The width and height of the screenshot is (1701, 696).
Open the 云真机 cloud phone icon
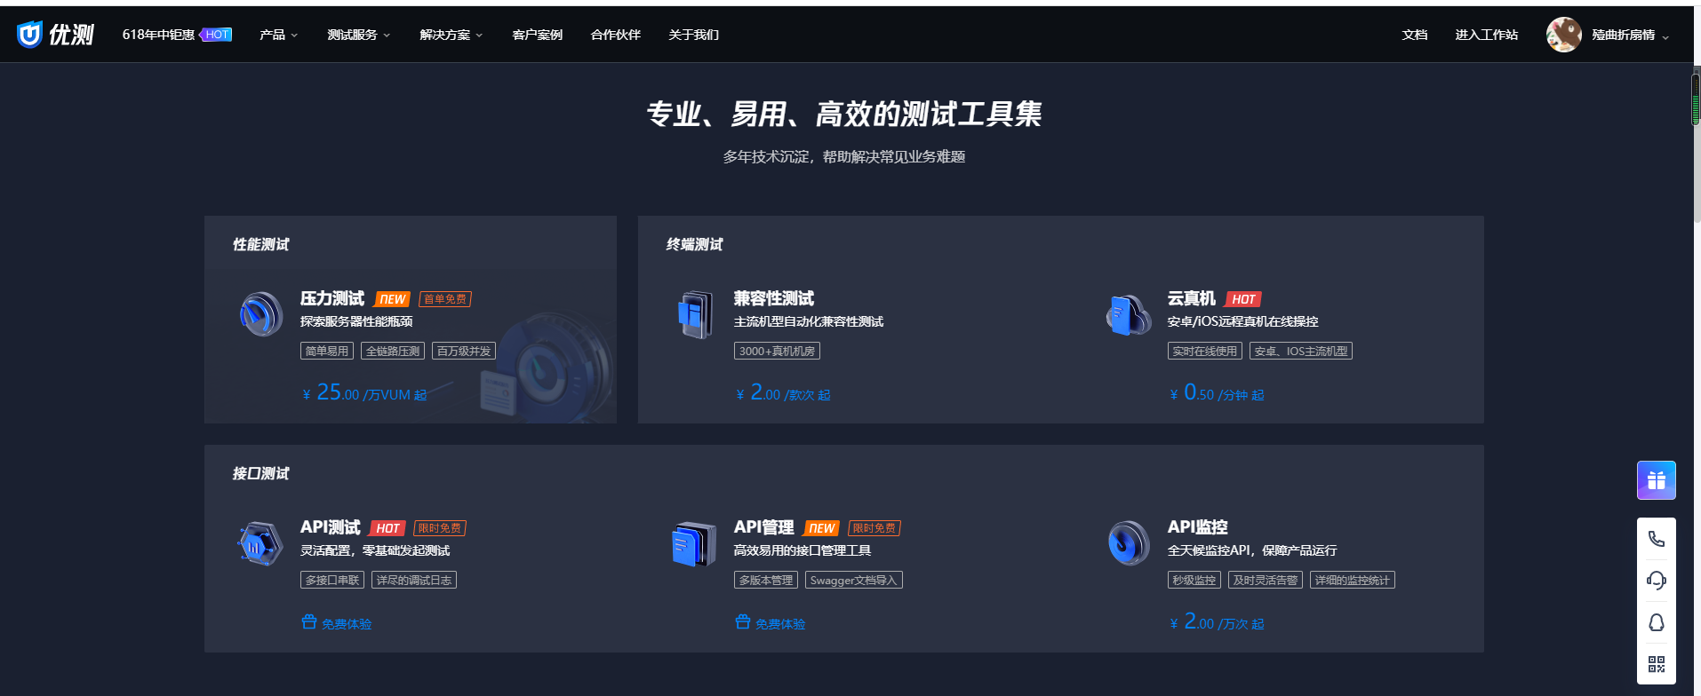[1129, 314]
